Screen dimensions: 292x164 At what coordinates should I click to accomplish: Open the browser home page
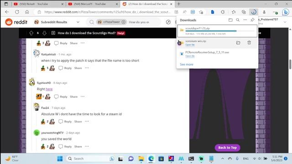tap(27, 12)
